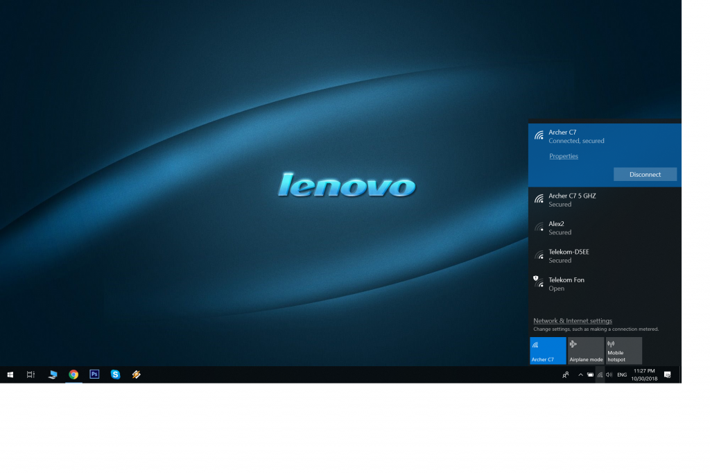710x473 pixels.
Task: Open the clock showing 11:27 PM
Action: pos(644,375)
